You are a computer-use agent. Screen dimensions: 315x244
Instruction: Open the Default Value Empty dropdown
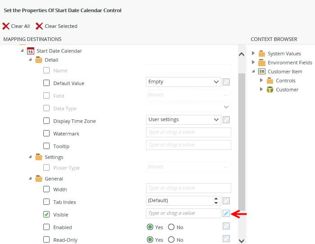click(x=183, y=82)
